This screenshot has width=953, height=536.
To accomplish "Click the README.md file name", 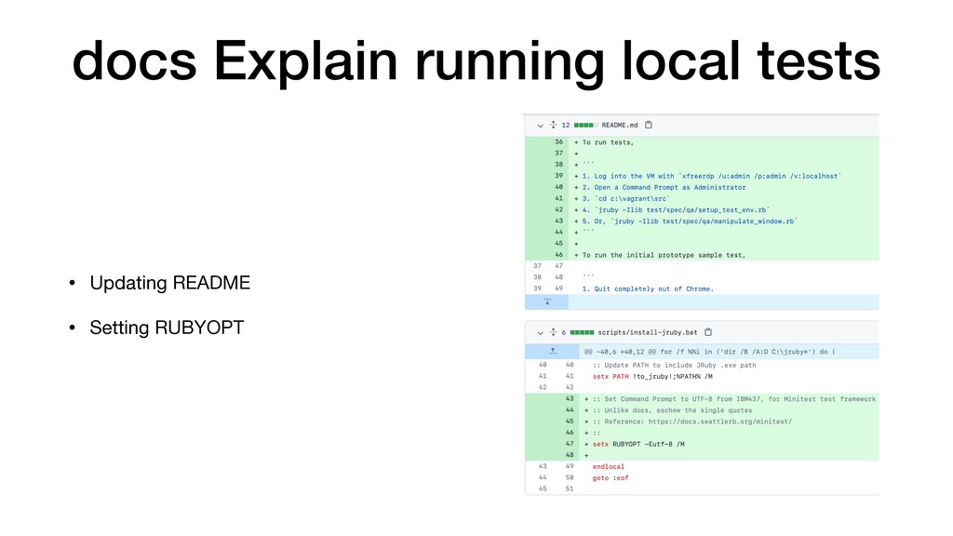I will coord(619,126).
